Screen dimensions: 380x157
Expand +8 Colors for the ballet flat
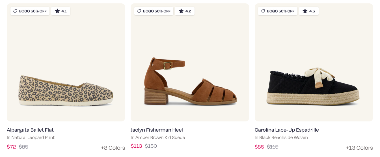point(113,148)
